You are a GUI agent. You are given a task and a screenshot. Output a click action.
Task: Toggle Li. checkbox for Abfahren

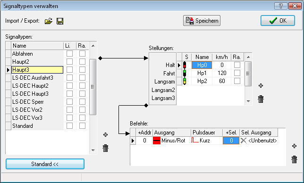tap(69, 54)
